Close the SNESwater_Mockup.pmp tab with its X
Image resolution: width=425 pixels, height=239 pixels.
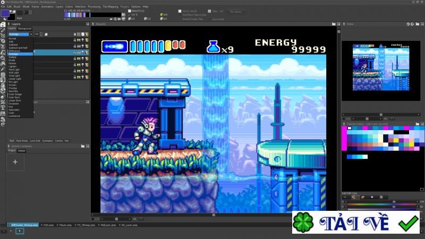point(9,225)
